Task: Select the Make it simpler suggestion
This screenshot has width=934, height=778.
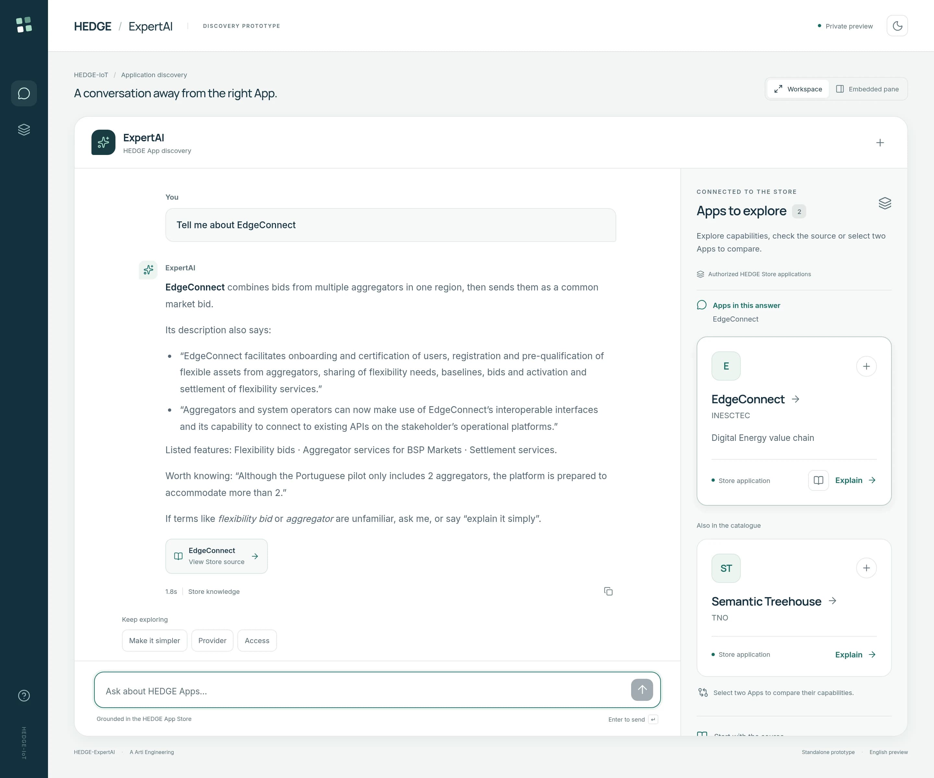Action: [x=154, y=641]
